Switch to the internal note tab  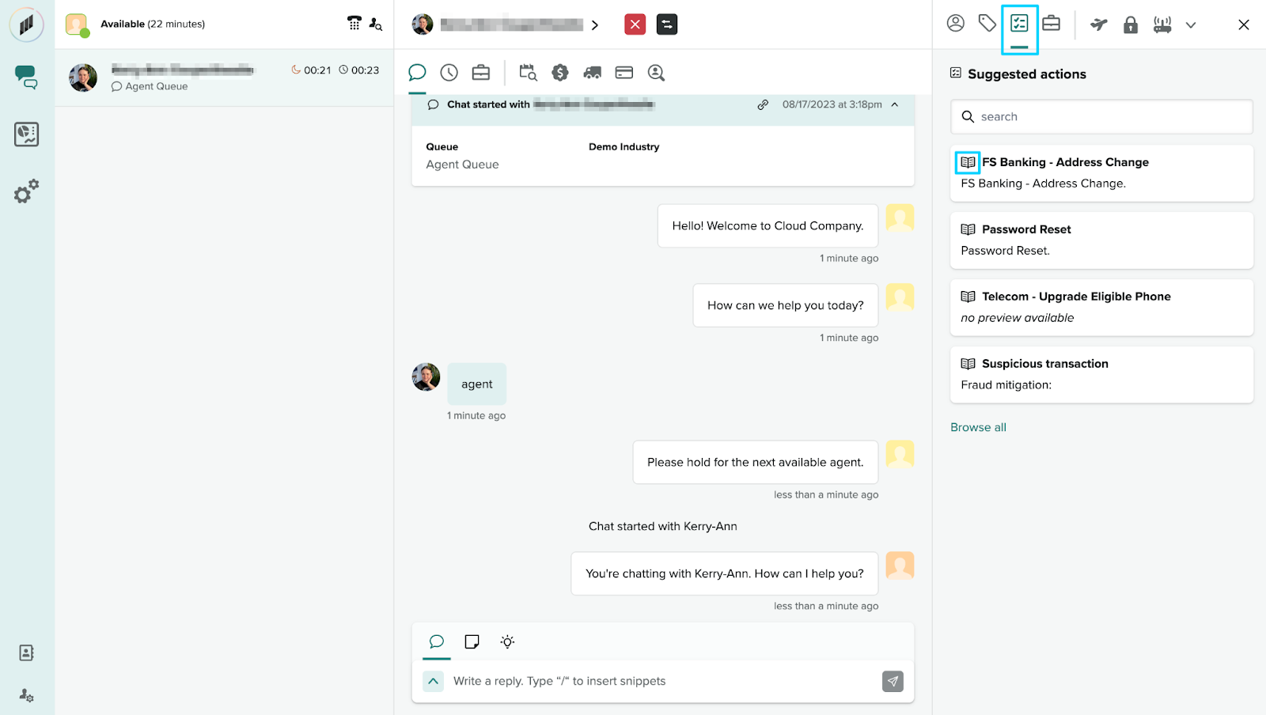[x=472, y=641]
